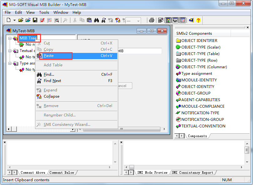
Task: Choose Paste from the context menu
Action: point(48,56)
